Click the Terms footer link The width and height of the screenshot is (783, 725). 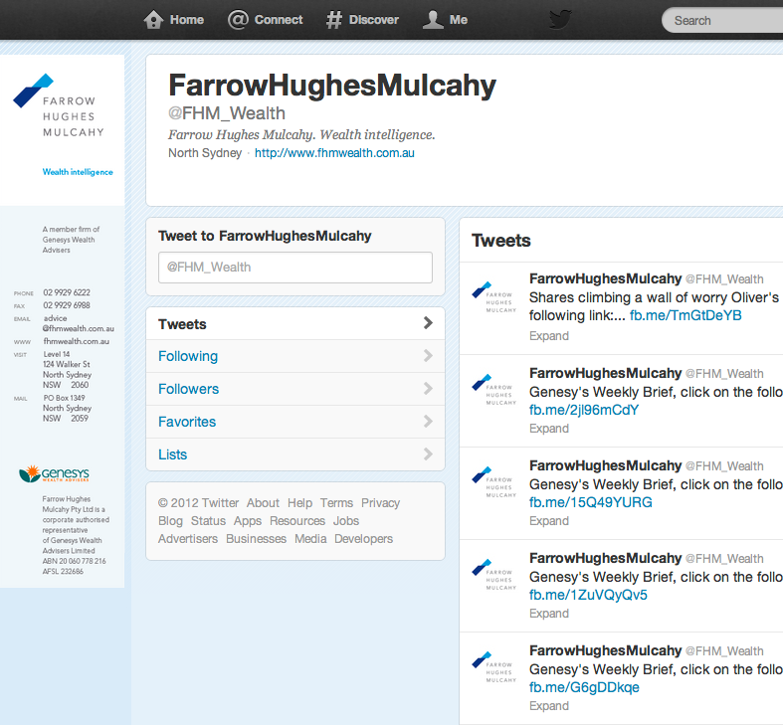coord(336,503)
